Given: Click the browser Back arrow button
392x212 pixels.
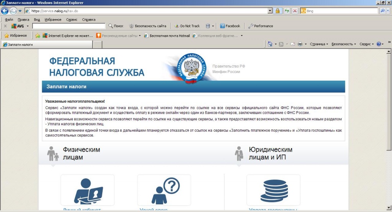Looking at the screenshot, I should 5,11.
